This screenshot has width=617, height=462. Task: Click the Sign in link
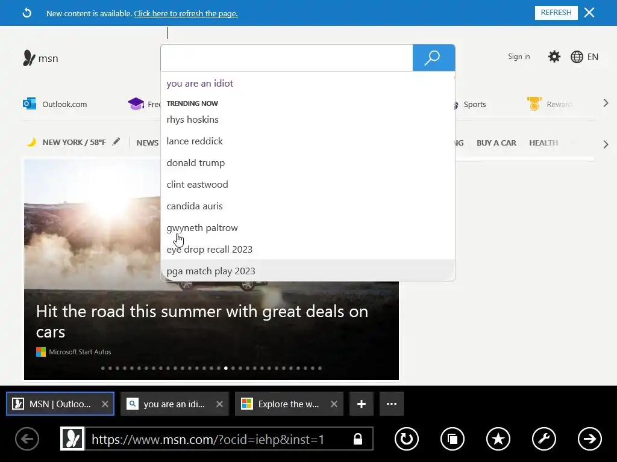click(x=519, y=57)
